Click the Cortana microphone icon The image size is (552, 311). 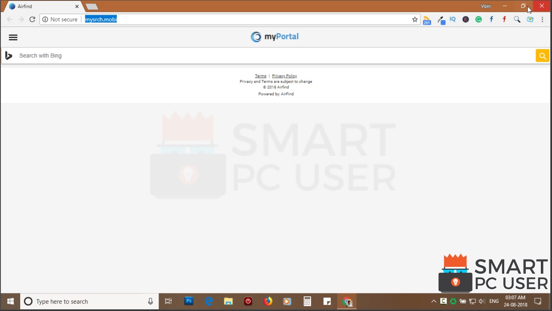click(150, 302)
